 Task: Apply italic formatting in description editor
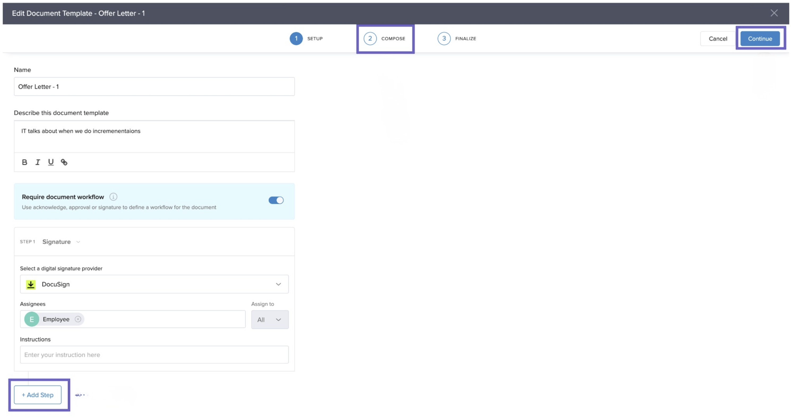tap(37, 162)
